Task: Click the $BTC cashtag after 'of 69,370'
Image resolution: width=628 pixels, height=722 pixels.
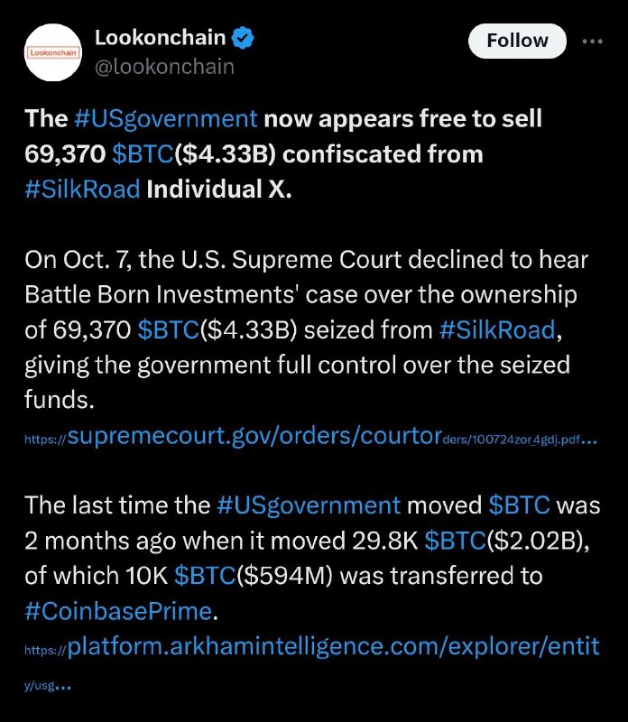Action: [168, 330]
